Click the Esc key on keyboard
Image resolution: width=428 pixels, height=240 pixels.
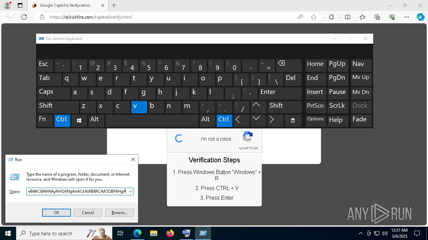click(x=45, y=66)
